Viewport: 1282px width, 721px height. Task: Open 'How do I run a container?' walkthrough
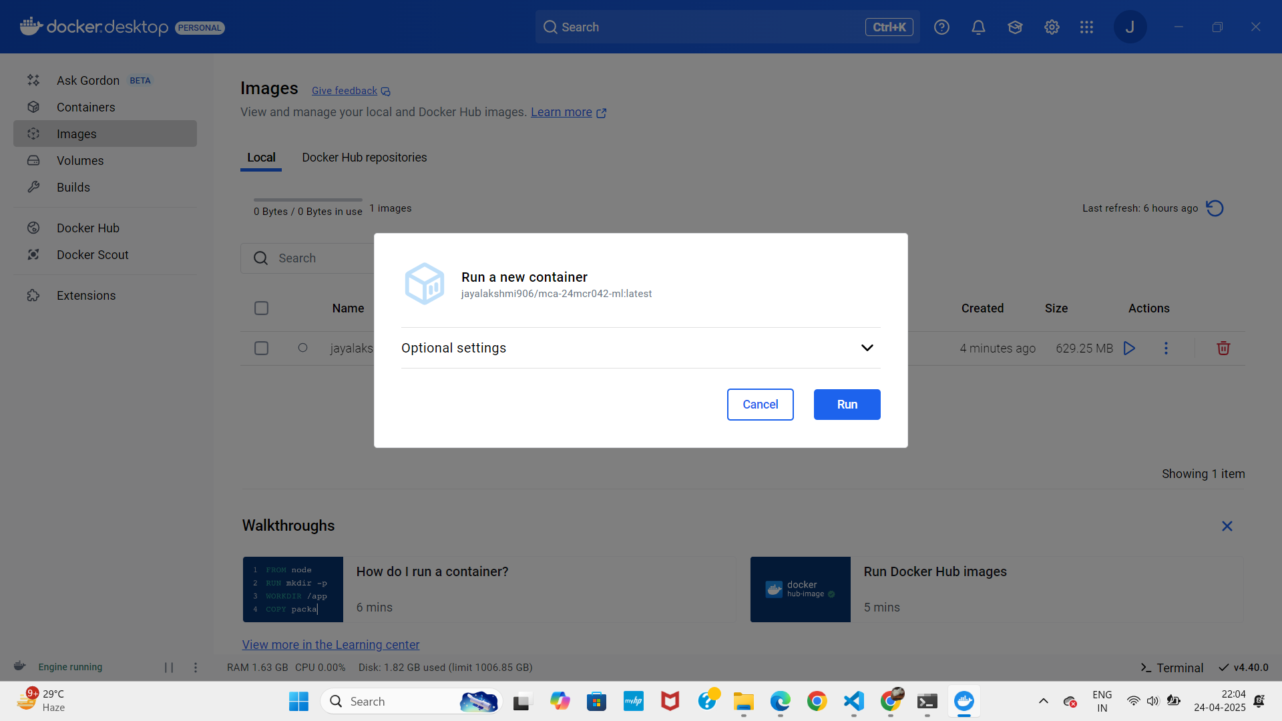pyautogui.click(x=489, y=589)
